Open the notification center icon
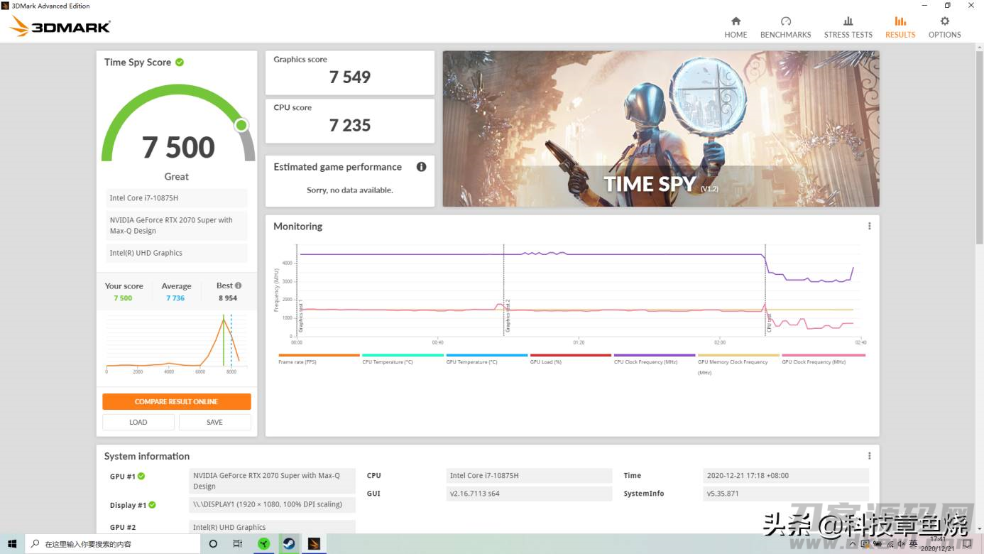The image size is (984, 554). pyautogui.click(x=967, y=544)
